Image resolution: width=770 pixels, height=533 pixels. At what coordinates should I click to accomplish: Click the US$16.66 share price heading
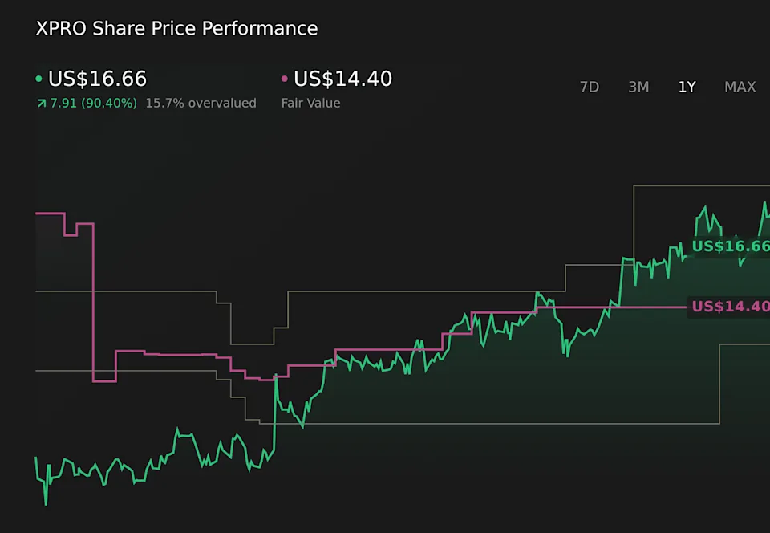click(97, 79)
